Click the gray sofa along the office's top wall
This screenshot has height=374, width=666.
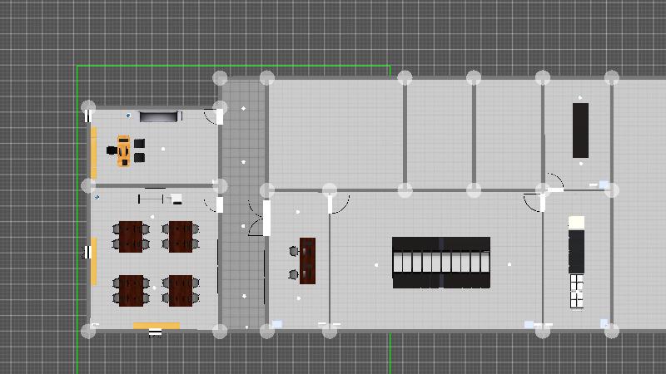158,116
